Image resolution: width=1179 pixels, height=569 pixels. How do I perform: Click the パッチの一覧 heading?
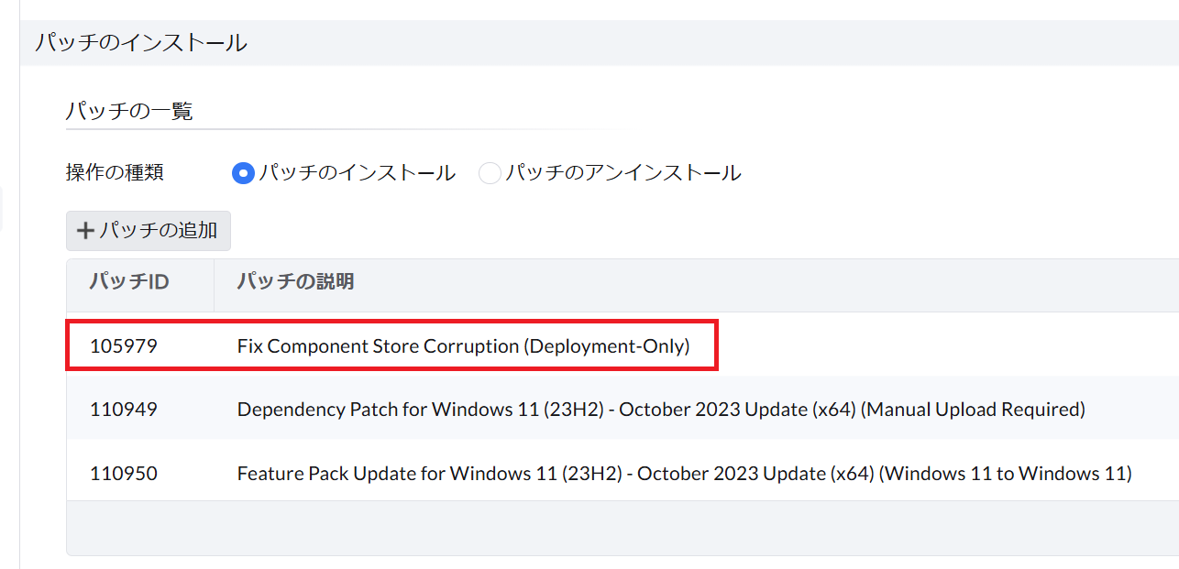pyautogui.click(x=129, y=112)
